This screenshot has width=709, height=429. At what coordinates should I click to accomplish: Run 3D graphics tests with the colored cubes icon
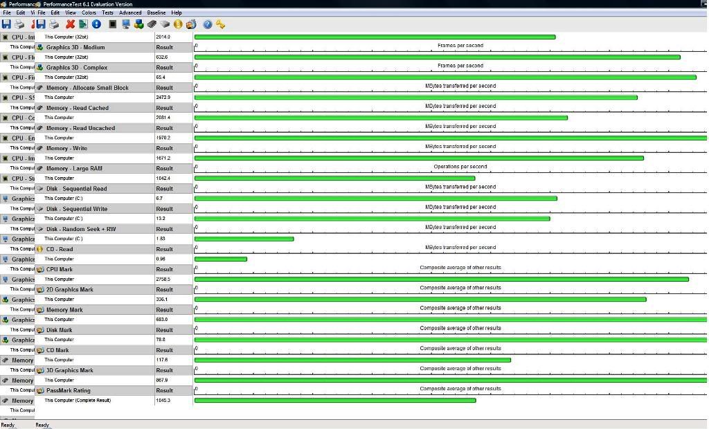pyautogui.click(x=138, y=24)
